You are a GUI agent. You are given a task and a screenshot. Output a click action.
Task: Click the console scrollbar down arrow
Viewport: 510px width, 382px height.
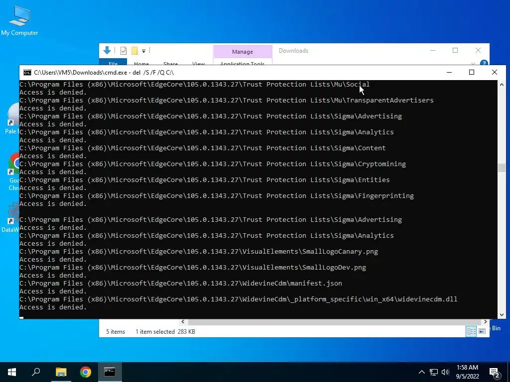tap(502, 314)
